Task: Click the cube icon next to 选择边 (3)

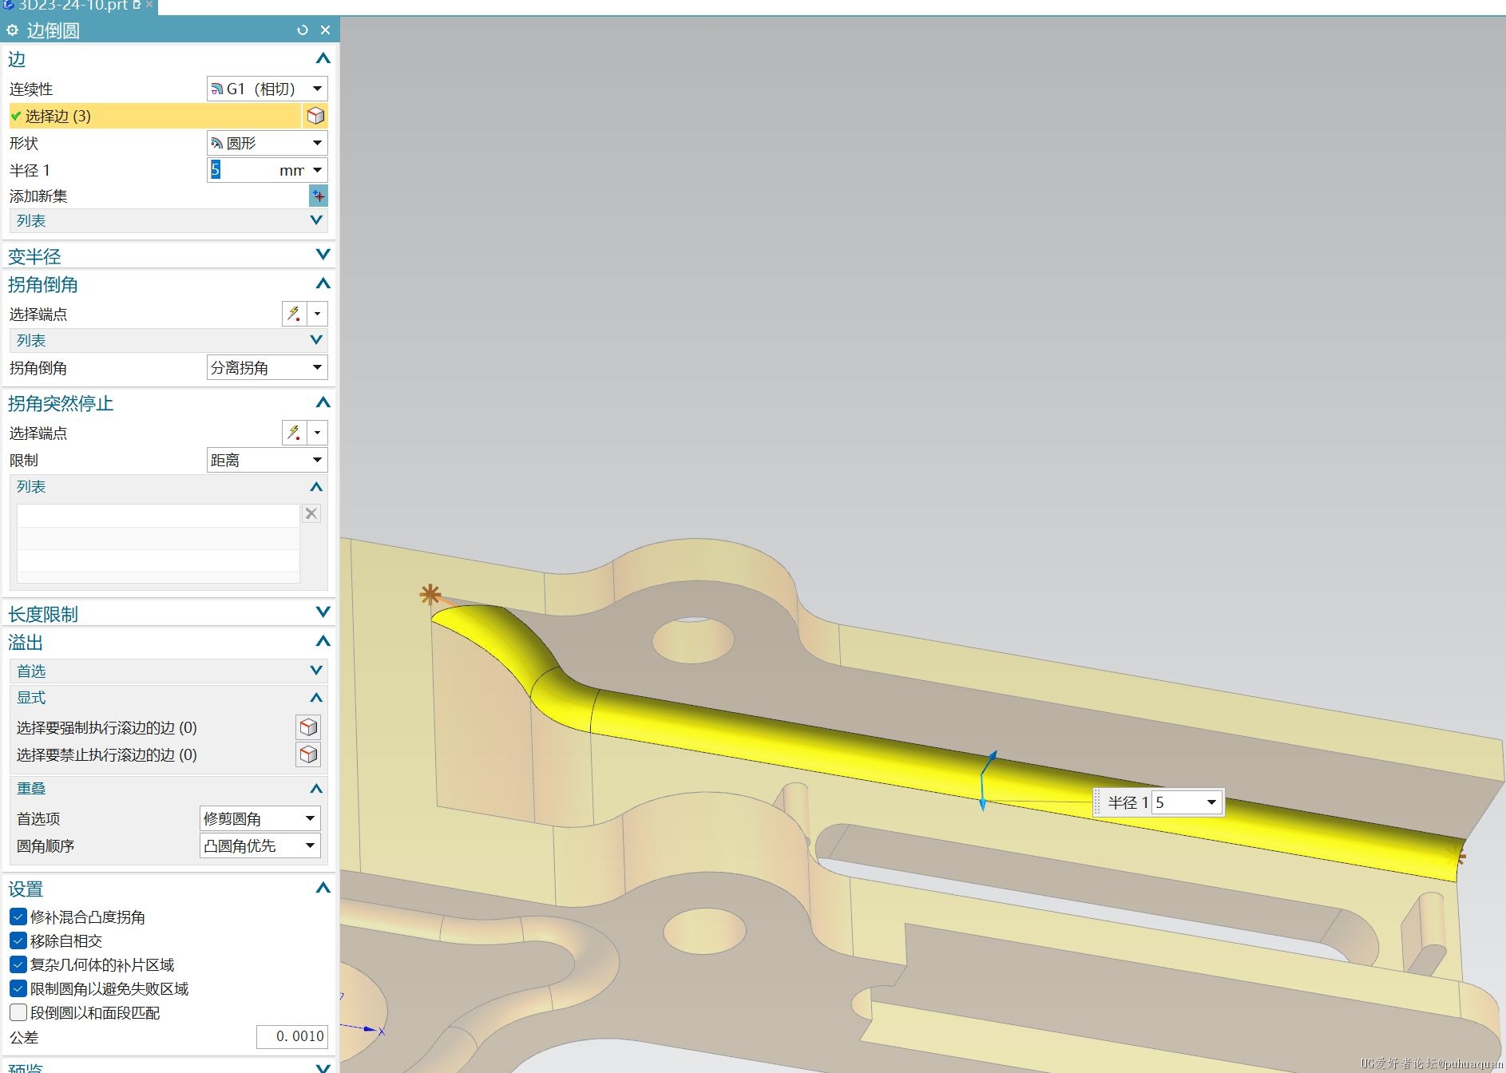Action: click(315, 116)
